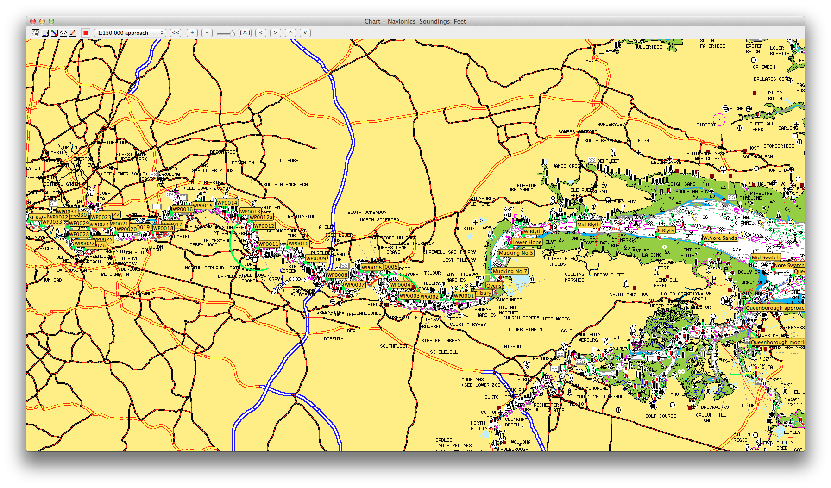Viewport: 831px width, 488px height.
Task: Select the dashed rectangle selection tool
Action: [45, 33]
